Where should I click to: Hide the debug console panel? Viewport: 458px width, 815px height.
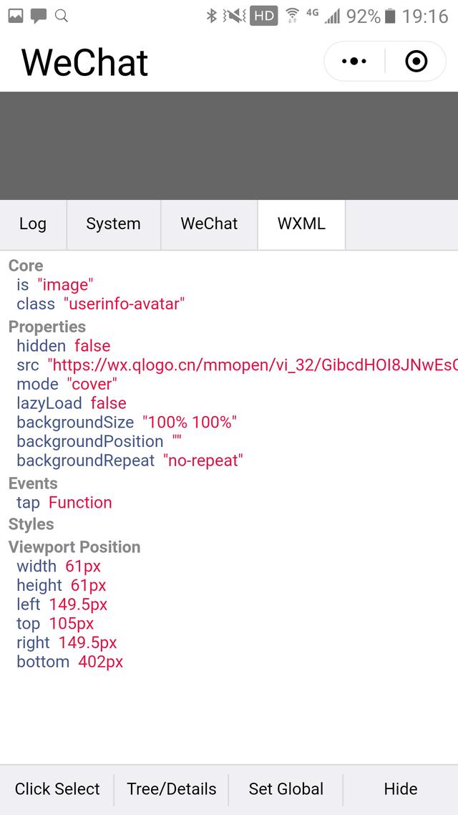(400, 789)
